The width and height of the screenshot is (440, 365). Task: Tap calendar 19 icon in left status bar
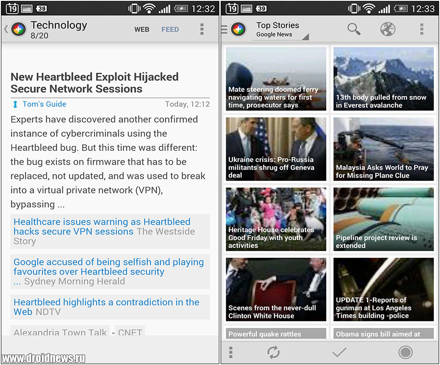12,9
